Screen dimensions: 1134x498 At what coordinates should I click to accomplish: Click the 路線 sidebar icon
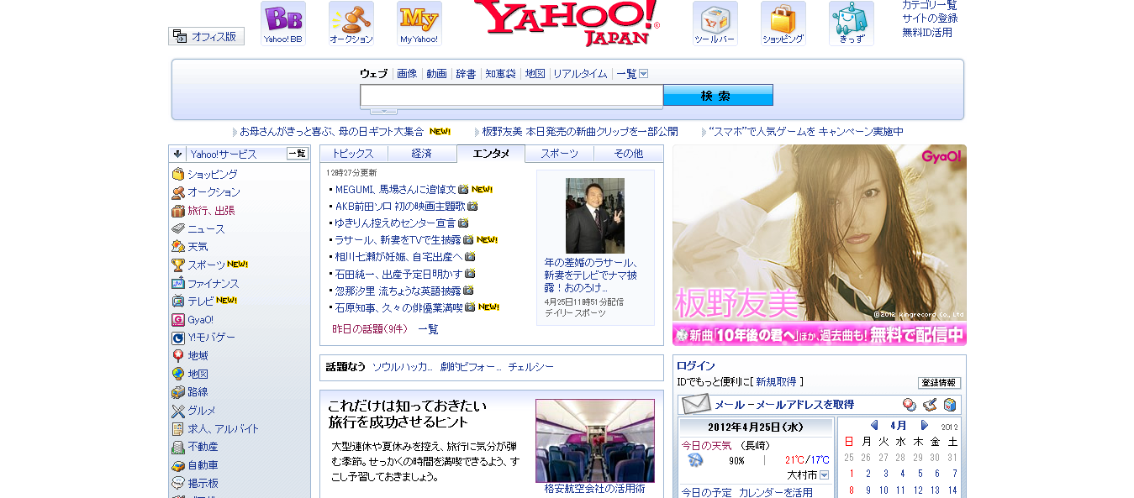178,392
